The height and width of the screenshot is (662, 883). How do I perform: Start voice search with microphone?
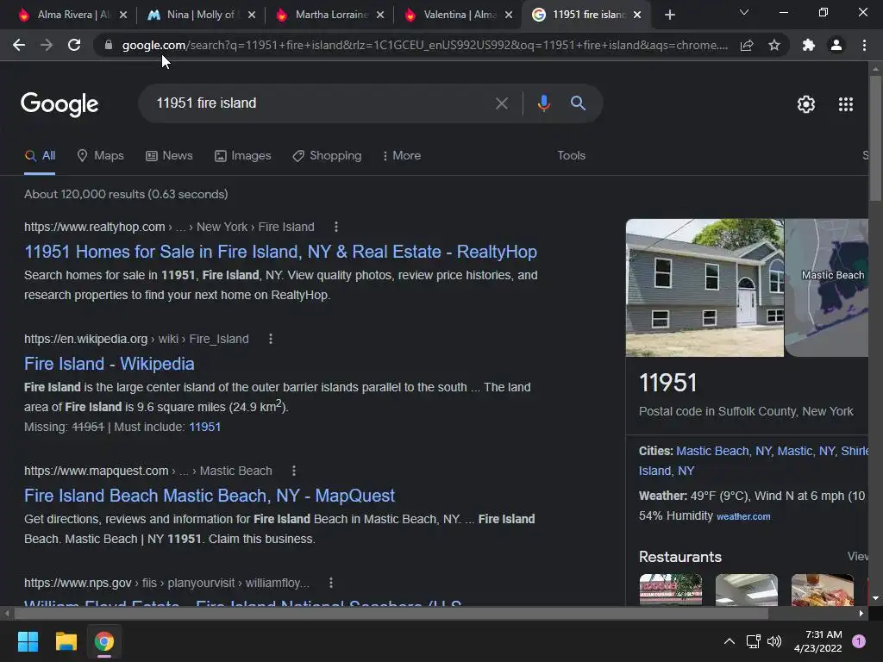tap(543, 103)
